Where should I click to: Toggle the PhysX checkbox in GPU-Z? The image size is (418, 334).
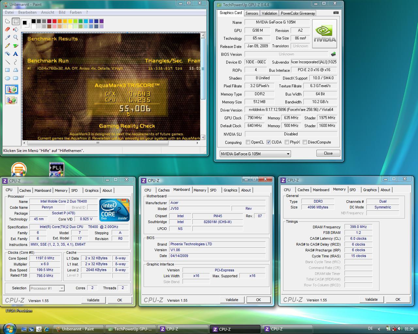(287, 142)
